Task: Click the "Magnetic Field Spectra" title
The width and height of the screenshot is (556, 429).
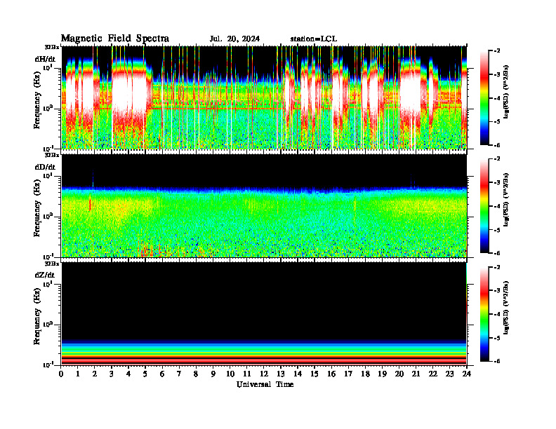Action: [115, 39]
